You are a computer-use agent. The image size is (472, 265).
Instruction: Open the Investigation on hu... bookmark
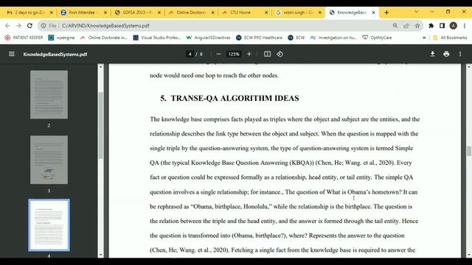coord(333,38)
